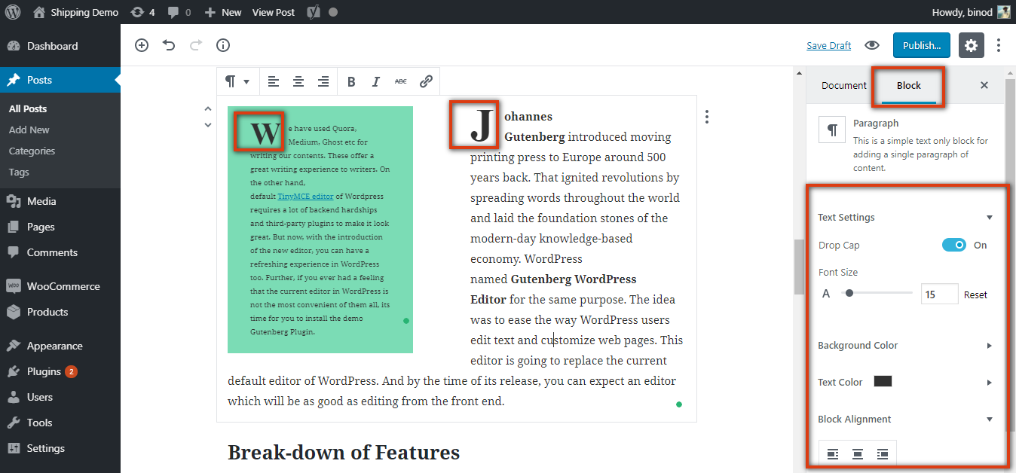Open the Categories submenu item
Image resolution: width=1016 pixels, height=473 pixels.
point(32,151)
